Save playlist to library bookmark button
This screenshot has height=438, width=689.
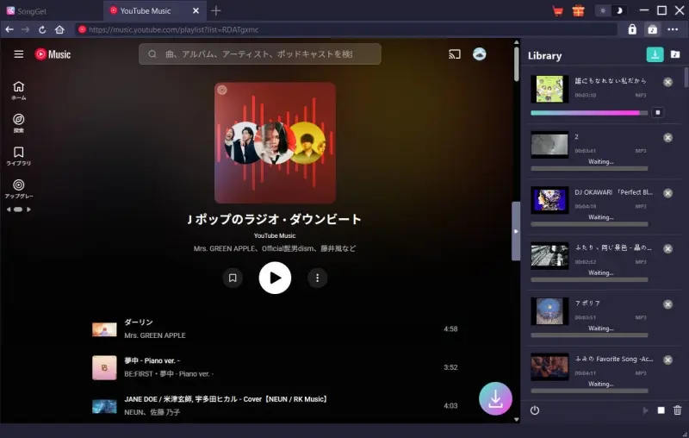tap(232, 278)
